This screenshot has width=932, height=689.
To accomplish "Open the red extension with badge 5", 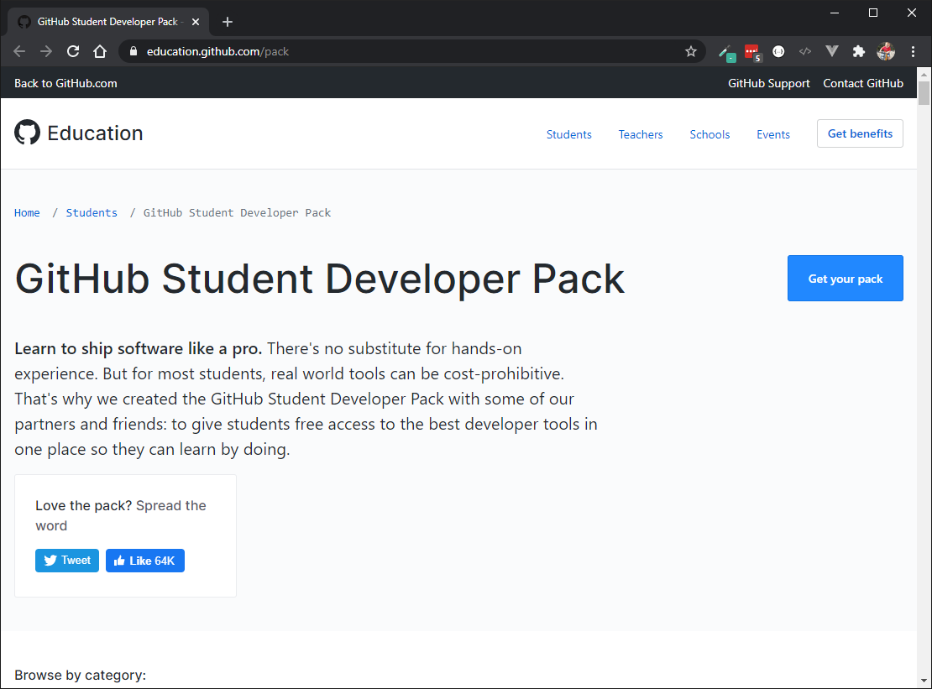I will (x=752, y=53).
